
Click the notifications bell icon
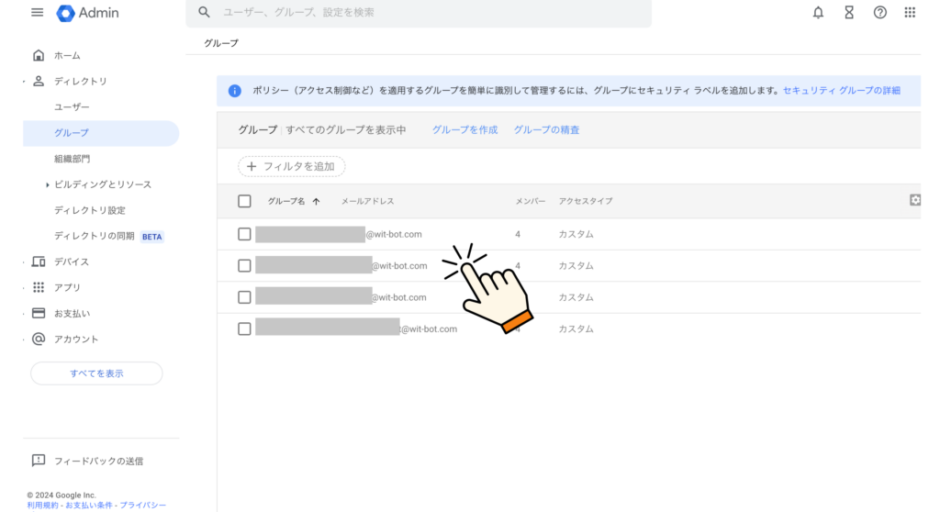818,13
